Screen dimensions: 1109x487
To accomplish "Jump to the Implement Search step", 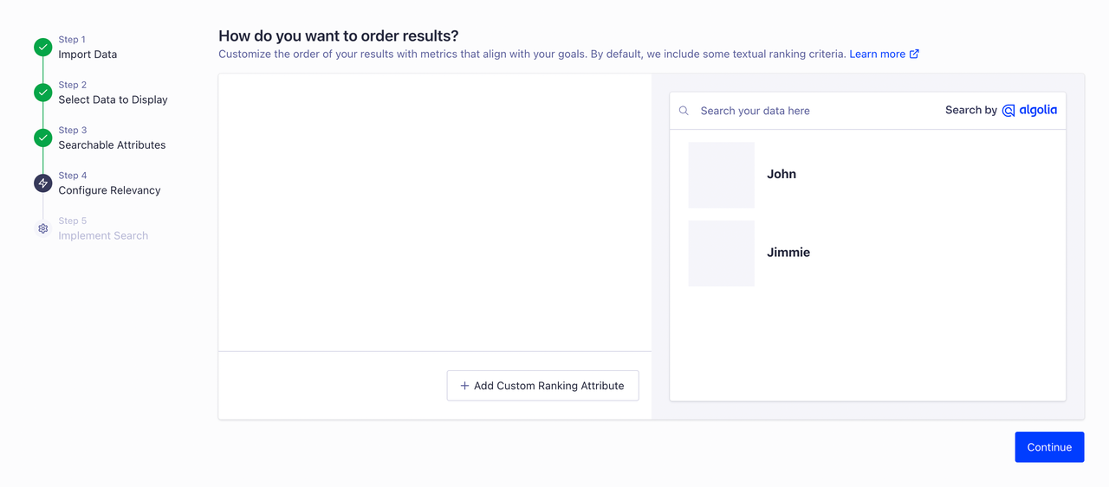I will pos(103,235).
